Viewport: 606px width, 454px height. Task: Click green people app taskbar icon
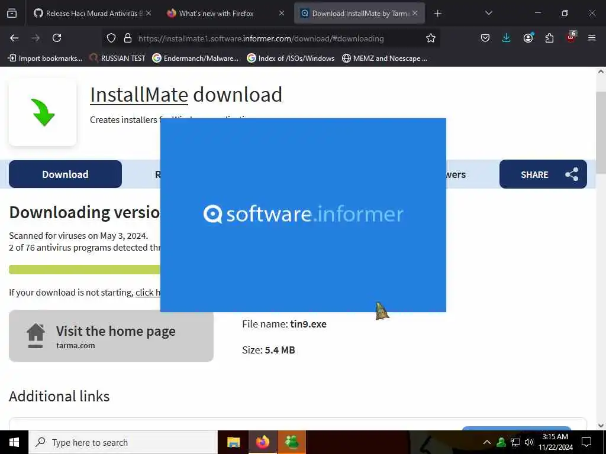tap(292, 442)
